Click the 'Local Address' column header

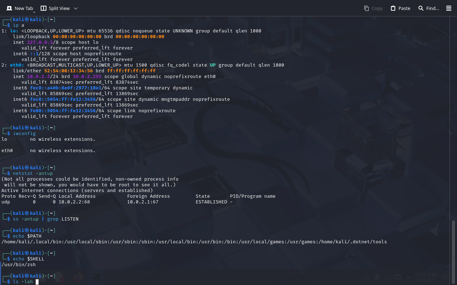[x=77, y=196]
